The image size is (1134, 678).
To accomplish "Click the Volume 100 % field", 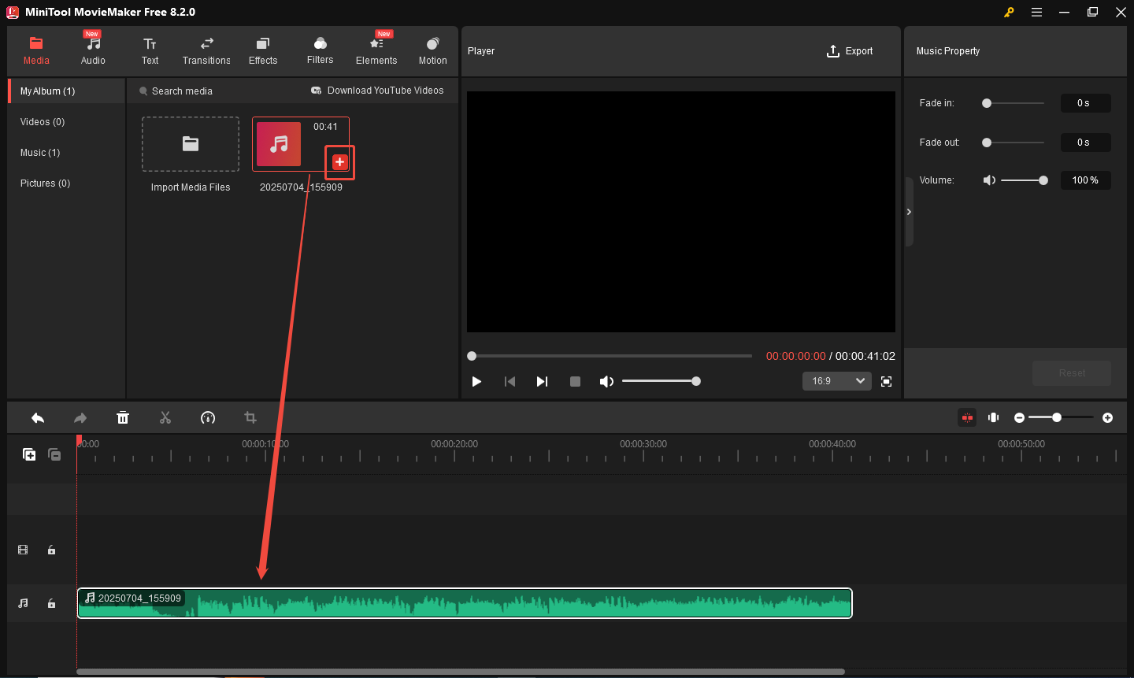I will click(1084, 180).
